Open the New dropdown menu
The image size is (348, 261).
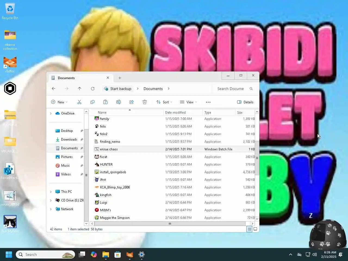click(x=59, y=102)
